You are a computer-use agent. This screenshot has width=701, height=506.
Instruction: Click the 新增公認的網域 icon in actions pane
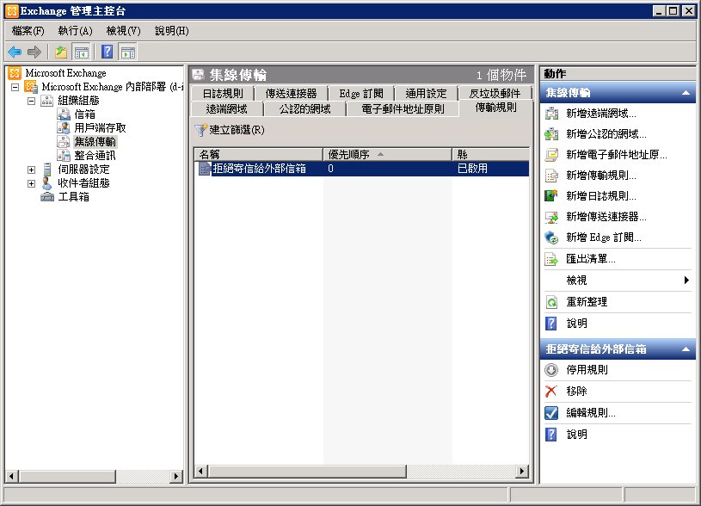coord(551,134)
